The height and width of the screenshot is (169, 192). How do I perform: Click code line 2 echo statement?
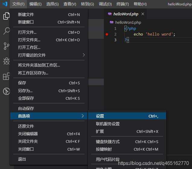coord(154,34)
